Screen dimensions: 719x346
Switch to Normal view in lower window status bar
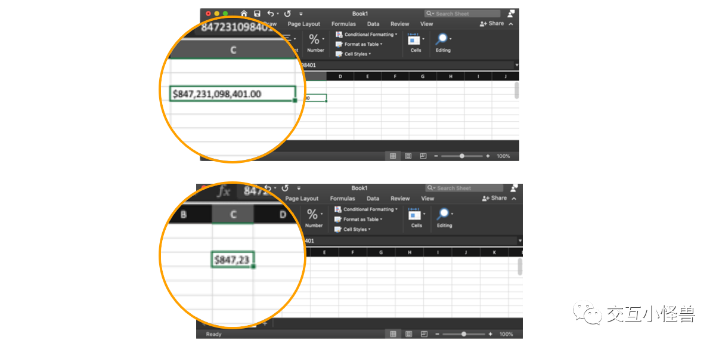394,334
